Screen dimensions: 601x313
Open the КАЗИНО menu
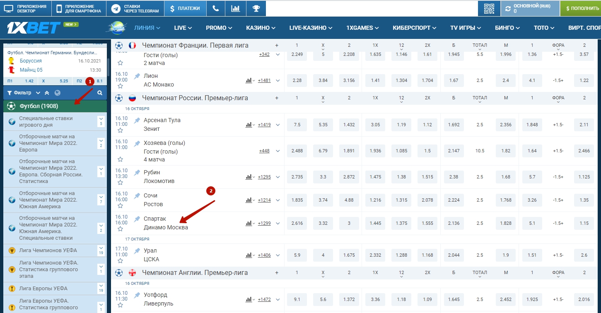(261, 28)
